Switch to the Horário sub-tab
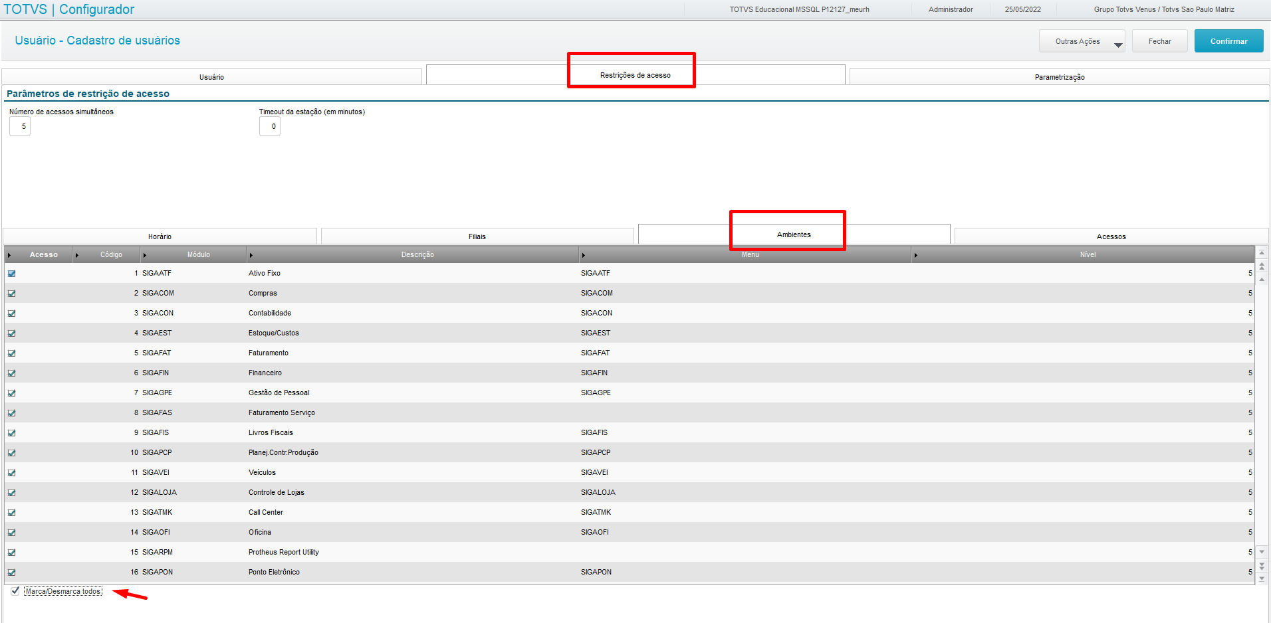The image size is (1271, 623). coord(160,236)
